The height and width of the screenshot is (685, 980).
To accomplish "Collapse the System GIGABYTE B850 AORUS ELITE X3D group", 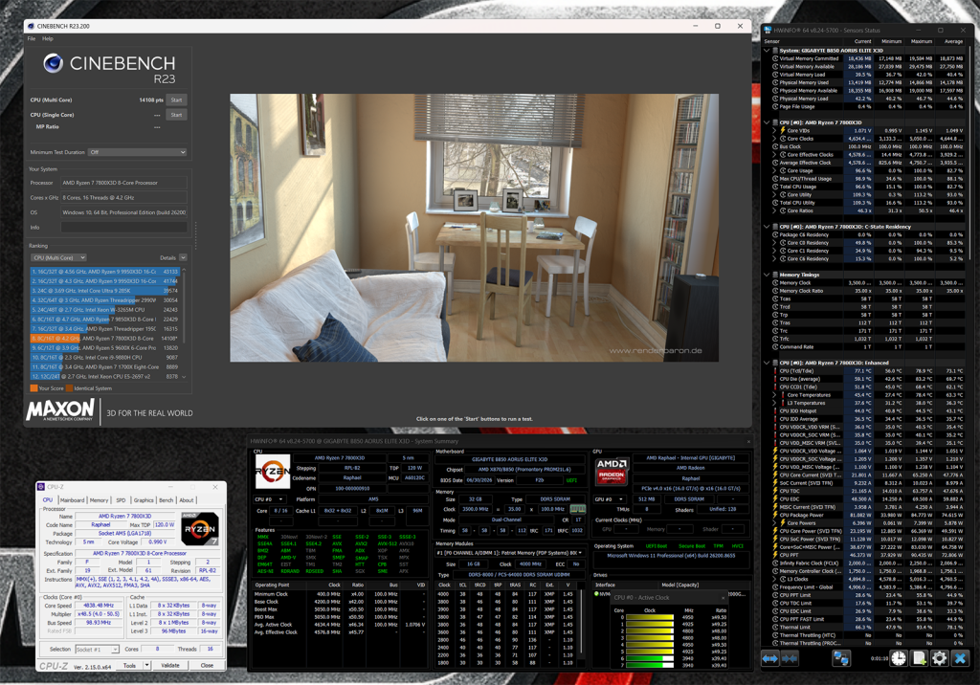I will 767,51.
